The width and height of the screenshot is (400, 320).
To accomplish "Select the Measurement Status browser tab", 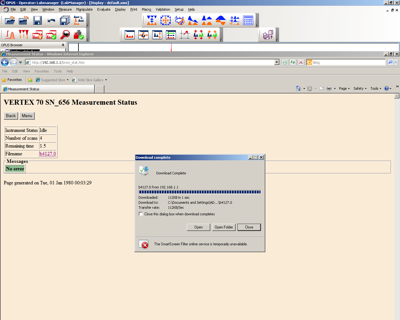I will tap(48, 89).
